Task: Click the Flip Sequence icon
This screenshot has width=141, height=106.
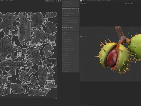Action: [63, 64]
